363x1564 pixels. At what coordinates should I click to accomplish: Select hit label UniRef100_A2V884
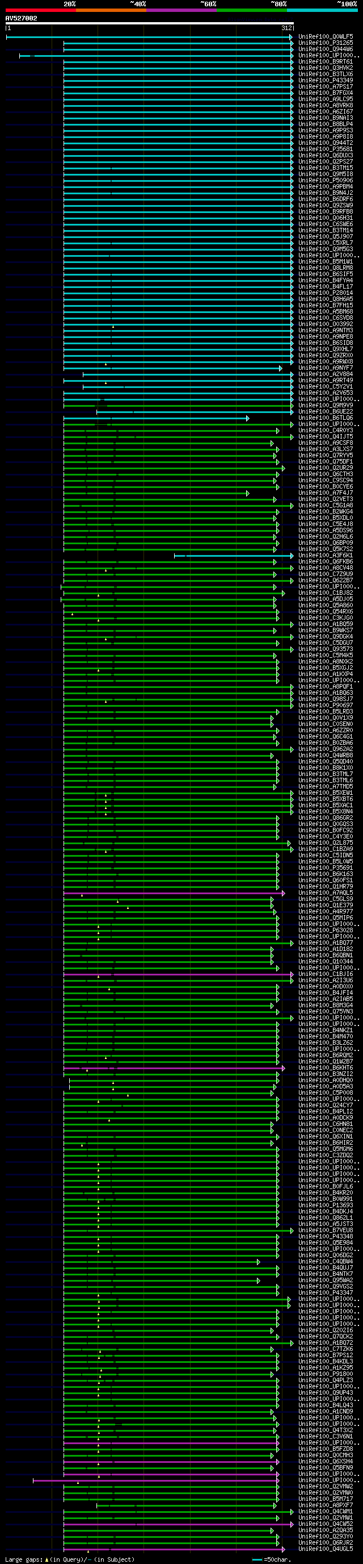326,374
